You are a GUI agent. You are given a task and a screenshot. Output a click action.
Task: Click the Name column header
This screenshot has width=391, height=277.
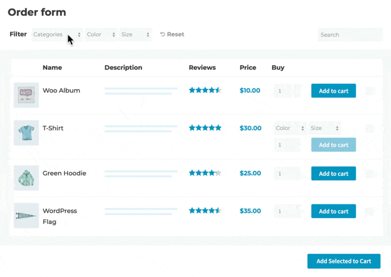coord(52,67)
